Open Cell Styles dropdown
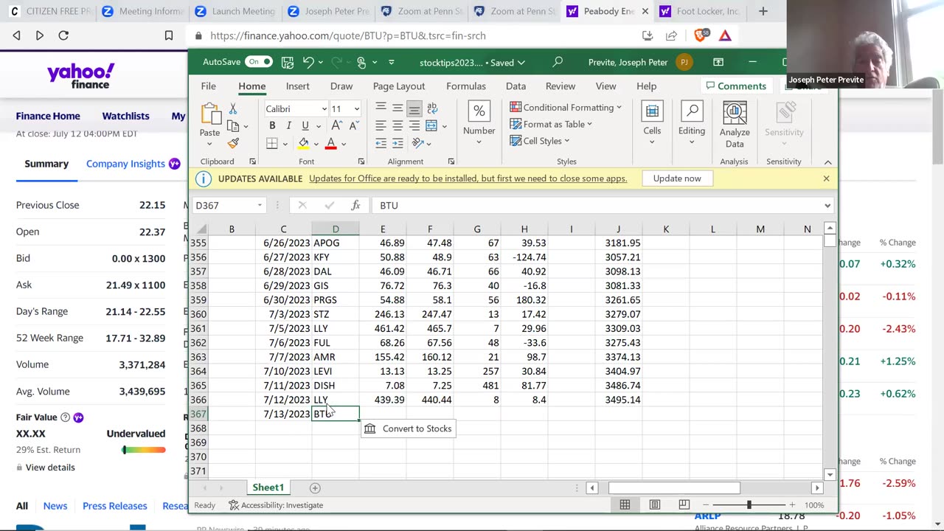 click(540, 141)
